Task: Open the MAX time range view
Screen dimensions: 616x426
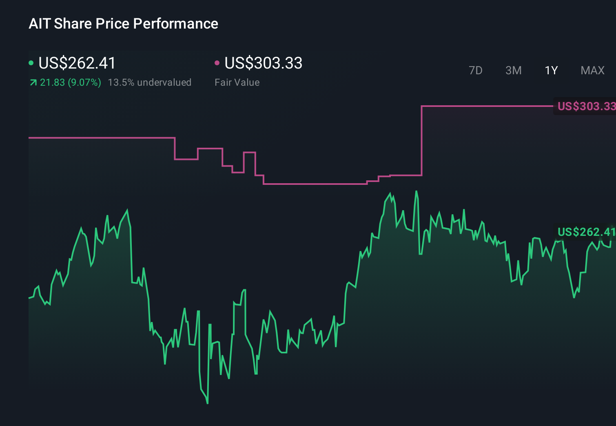Action: (x=592, y=70)
